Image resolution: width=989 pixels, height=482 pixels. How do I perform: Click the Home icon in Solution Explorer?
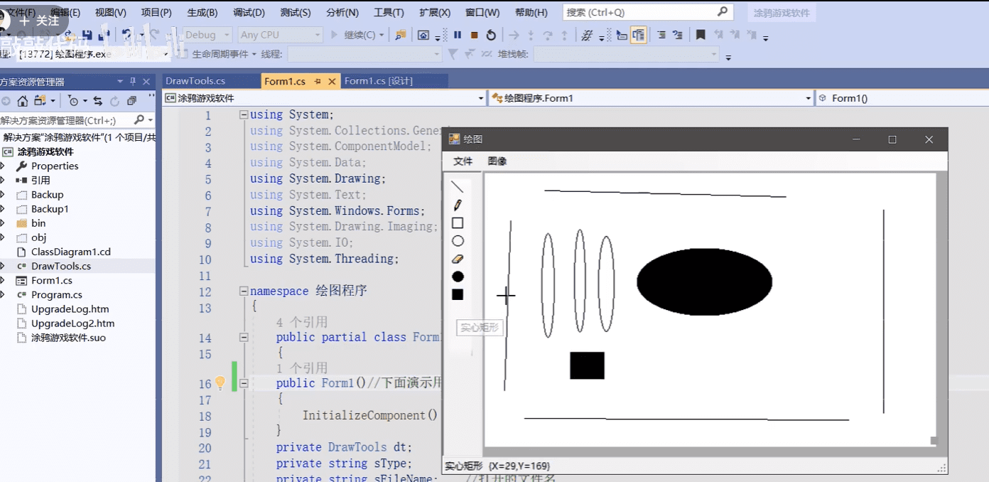click(x=23, y=101)
